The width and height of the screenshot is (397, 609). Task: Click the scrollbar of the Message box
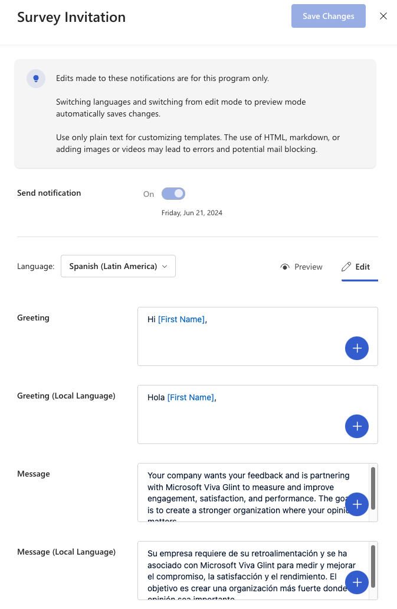point(372,485)
